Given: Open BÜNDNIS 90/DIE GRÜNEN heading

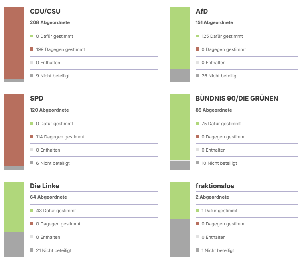Looking at the screenshot, I should 237,99.
